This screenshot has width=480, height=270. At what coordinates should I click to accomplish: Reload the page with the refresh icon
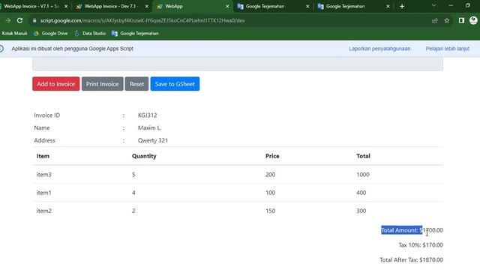pos(20,20)
